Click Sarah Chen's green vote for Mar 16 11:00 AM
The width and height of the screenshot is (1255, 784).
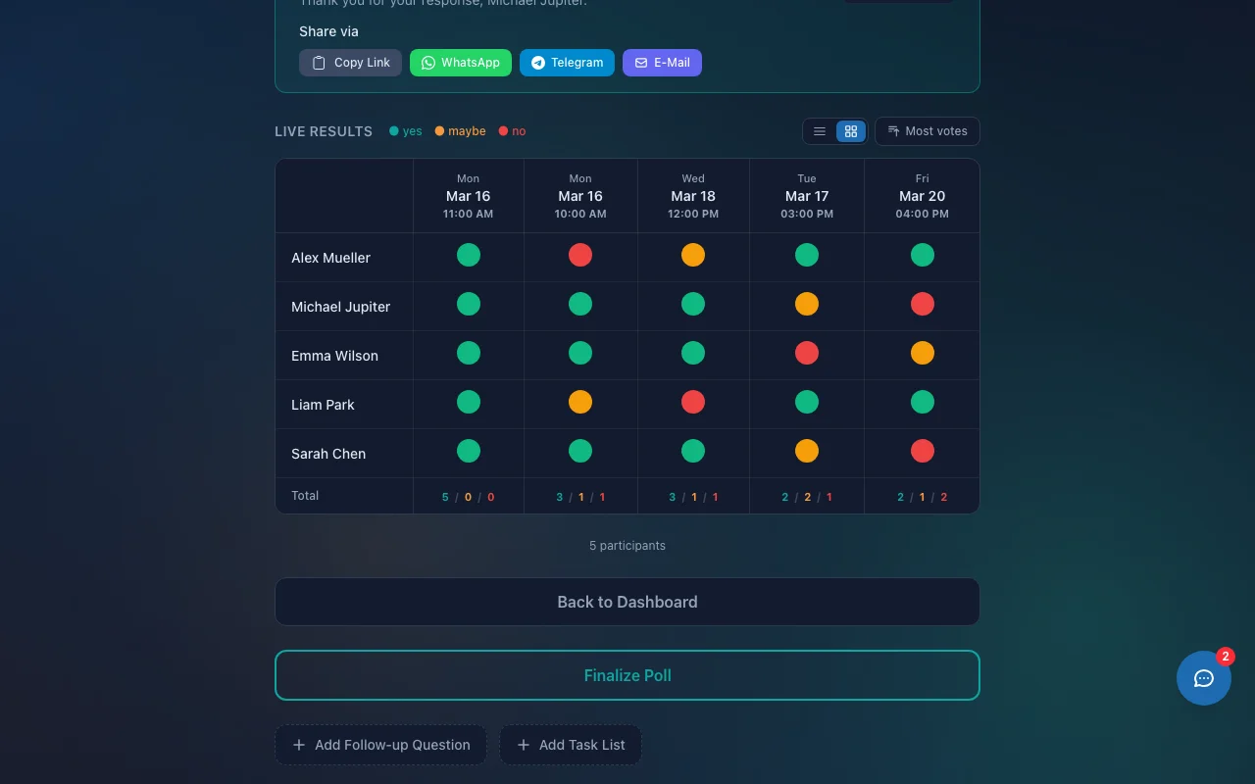(469, 451)
